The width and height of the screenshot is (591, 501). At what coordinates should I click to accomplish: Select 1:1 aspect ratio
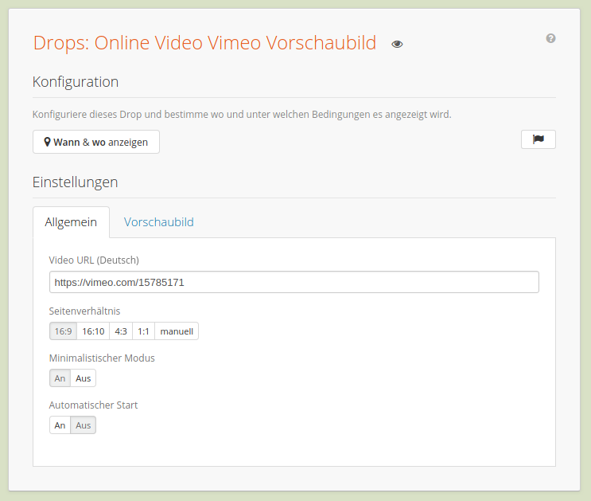point(144,331)
